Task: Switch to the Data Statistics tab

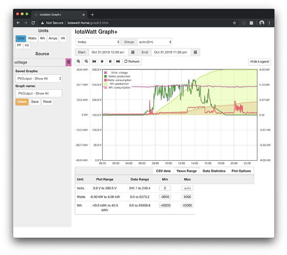Action: (214, 171)
